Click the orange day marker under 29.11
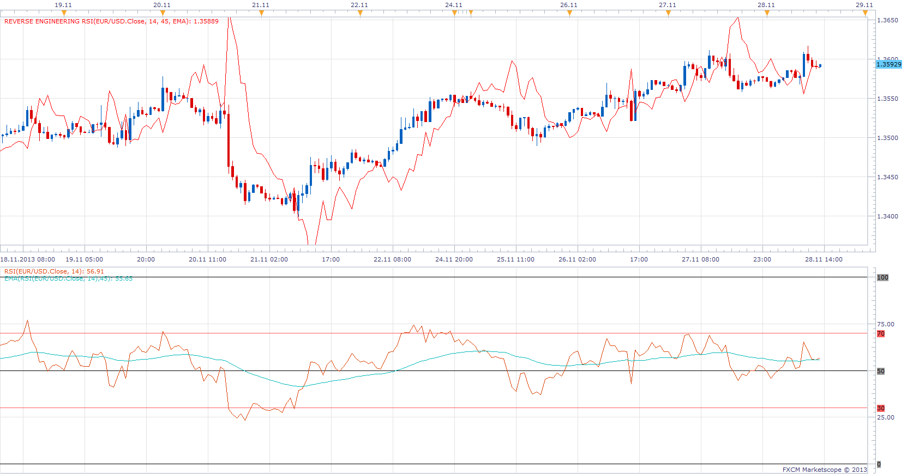The image size is (907, 474). [865, 13]
